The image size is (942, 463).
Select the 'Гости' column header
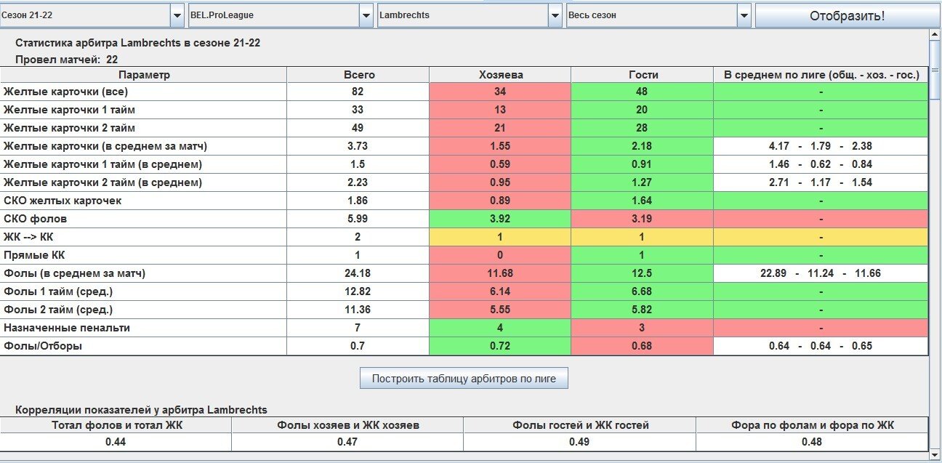(643, 75)
